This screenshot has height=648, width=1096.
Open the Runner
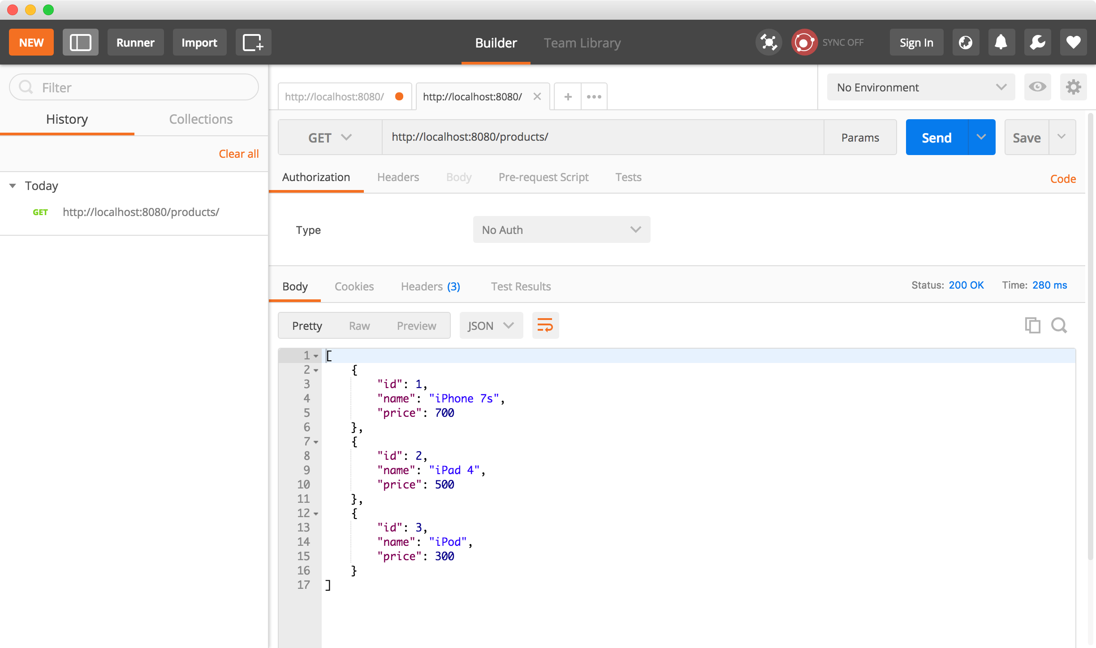pos(135,43)
